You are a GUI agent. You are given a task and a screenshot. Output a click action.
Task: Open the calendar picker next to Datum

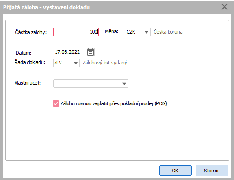click(91, 52)
